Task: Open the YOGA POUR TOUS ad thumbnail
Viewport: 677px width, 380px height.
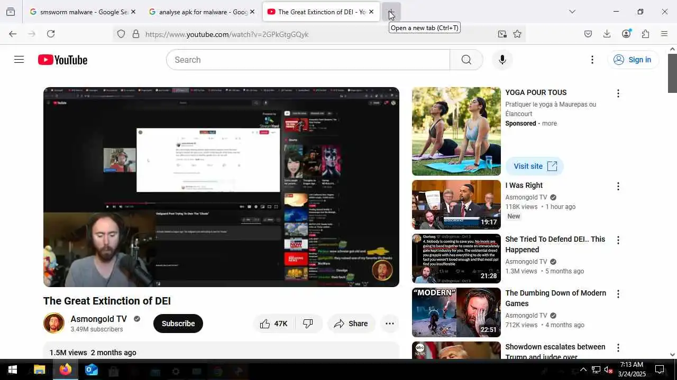Action: pos(456,131)
